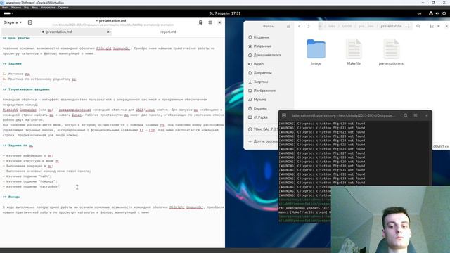Open the Ввод menu of VirtualBox
The height and width of the screenshot is (253, 450).
[x=34, y=8]
